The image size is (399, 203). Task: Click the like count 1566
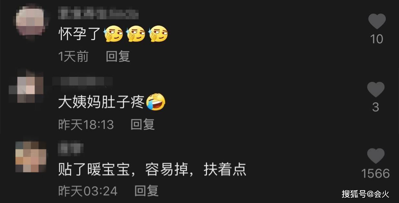pos(376,174)
